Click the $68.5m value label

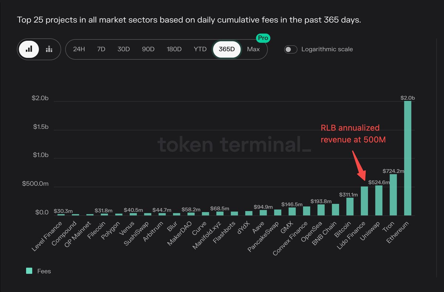pyautogui.click(x=220, y=208)
